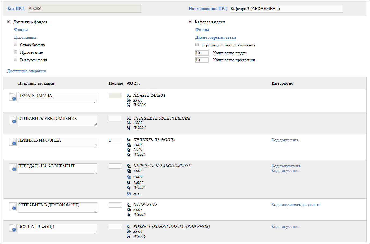Open gear icon for ОТПРАВИТЬ В ДРУГОЙ ФОНД
The height and width of the screenshot is (244, 370).
pyautogui.click(x=13, y=207)
